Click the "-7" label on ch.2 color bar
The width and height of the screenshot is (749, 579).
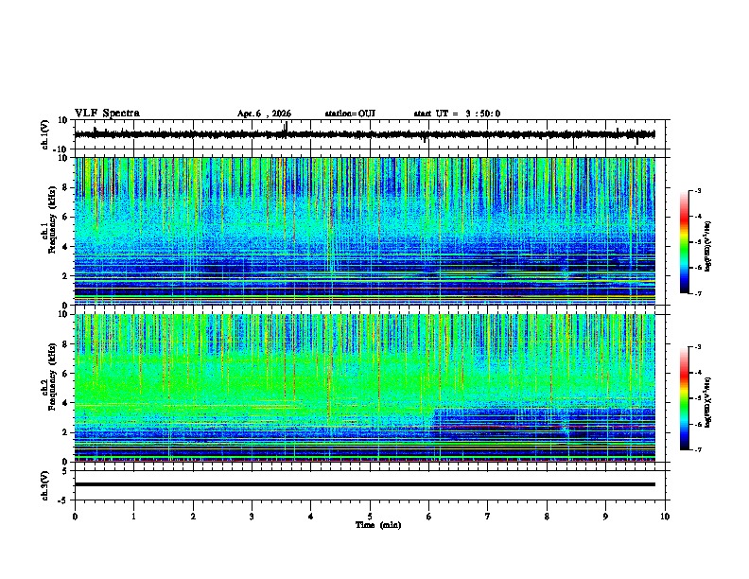(x=697, y=449)
